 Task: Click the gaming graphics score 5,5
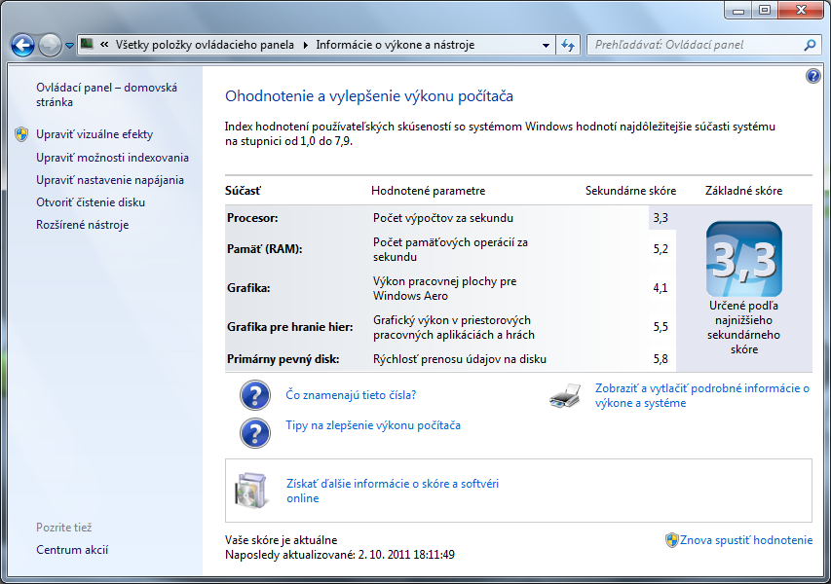(661, 327)
